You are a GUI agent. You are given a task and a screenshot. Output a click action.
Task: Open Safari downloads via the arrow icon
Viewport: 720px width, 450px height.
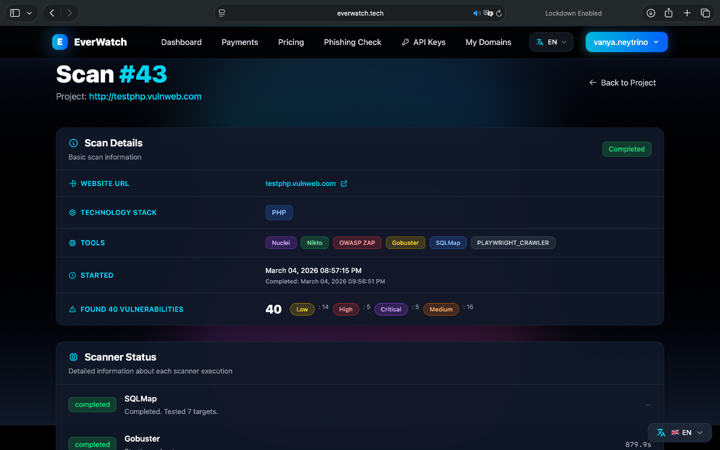pos(650,13)
